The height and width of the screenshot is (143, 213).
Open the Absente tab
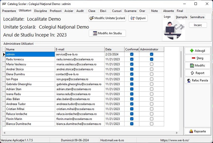coord(168,11)
